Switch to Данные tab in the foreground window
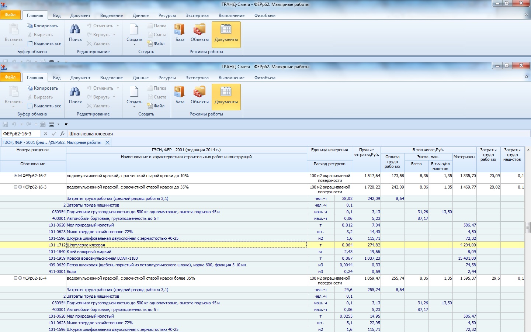 point(140,78)
